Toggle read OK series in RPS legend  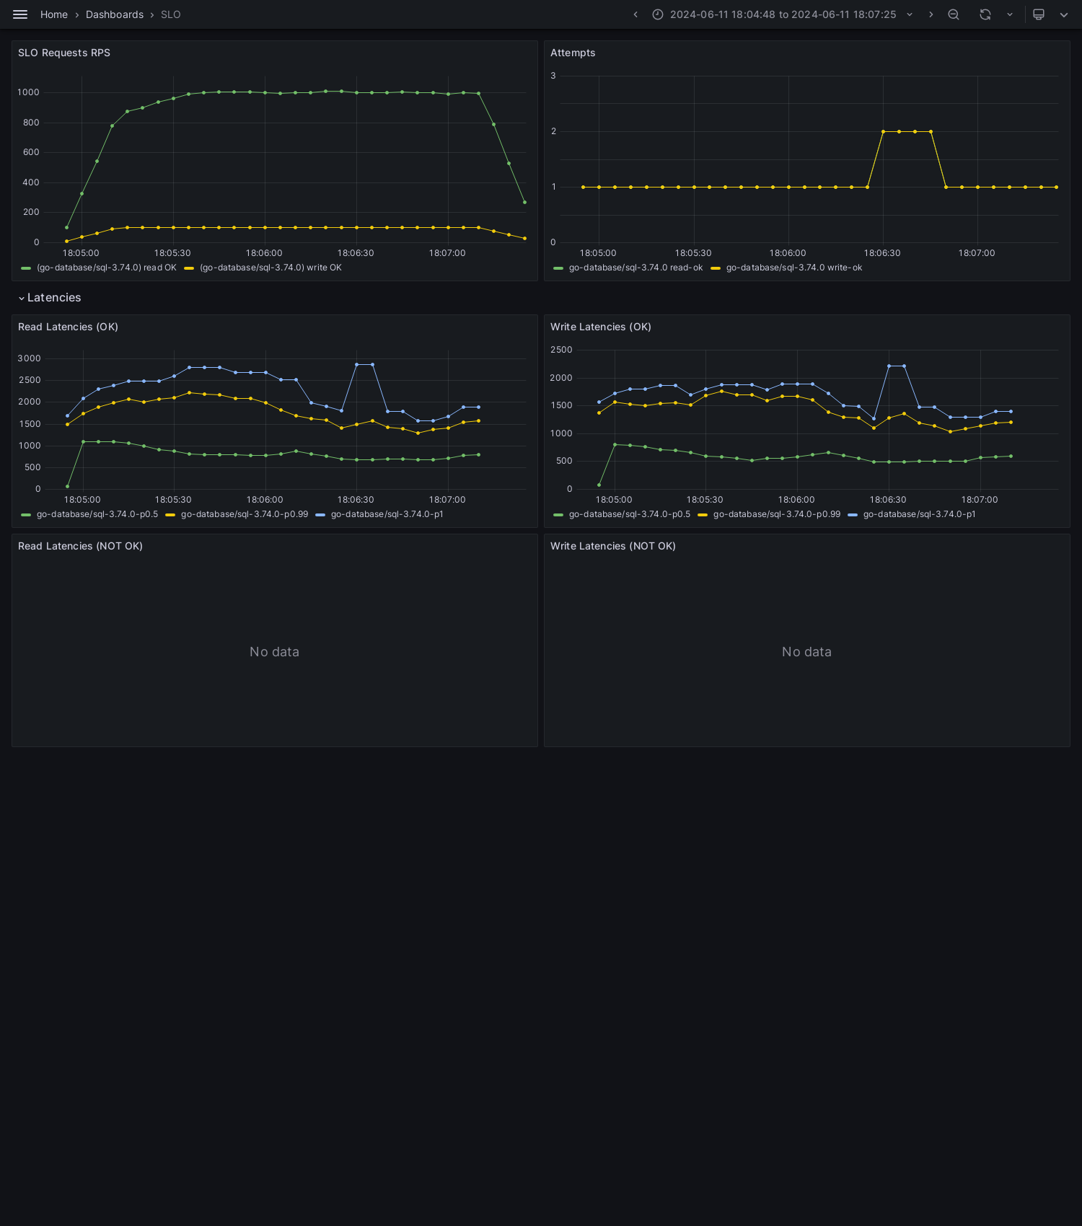[107, 268]
